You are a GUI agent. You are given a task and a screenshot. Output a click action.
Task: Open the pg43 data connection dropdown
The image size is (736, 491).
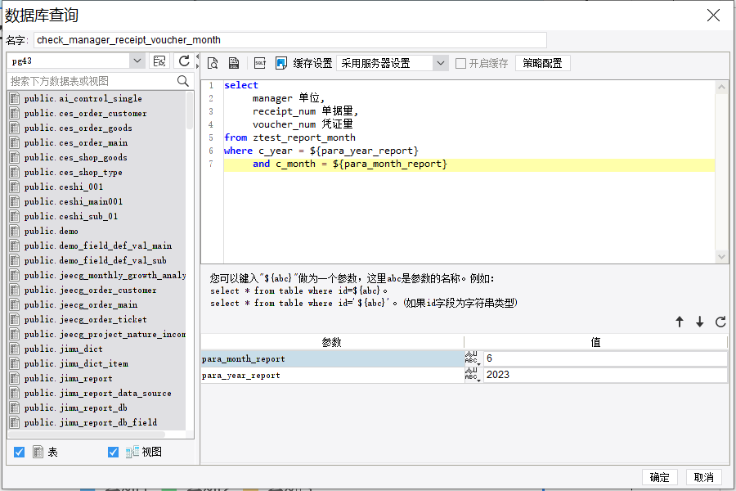point(137,61)
